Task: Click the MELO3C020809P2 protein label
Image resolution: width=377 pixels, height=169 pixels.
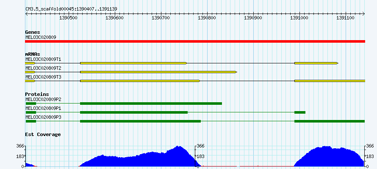Action: coord(43,99)
